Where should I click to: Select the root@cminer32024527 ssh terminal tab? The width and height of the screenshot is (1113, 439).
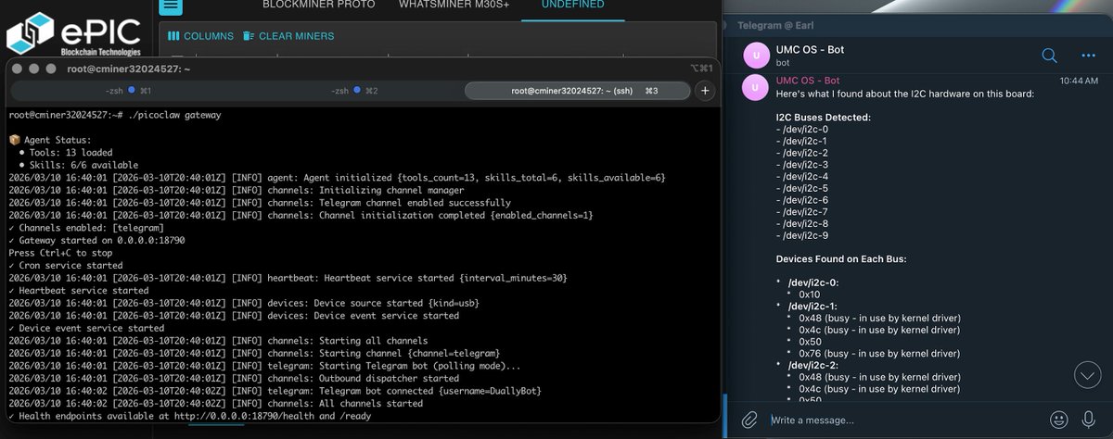pyautogui.click(x=577, y=91)
